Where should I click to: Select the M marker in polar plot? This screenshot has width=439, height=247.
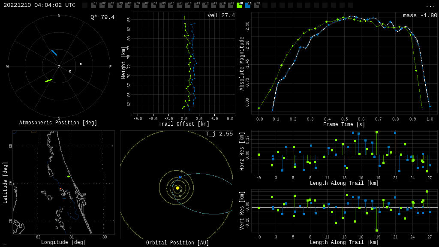[81, 64]
